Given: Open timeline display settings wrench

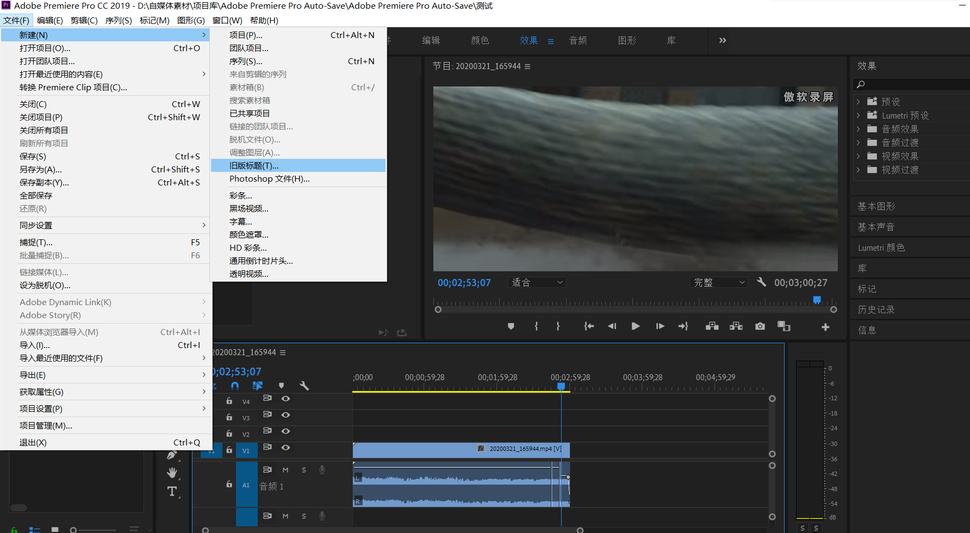Looking at the screenshot, I should click(304, 386).
